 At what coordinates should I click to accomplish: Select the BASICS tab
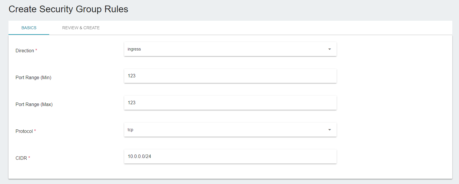click(29, 28)
